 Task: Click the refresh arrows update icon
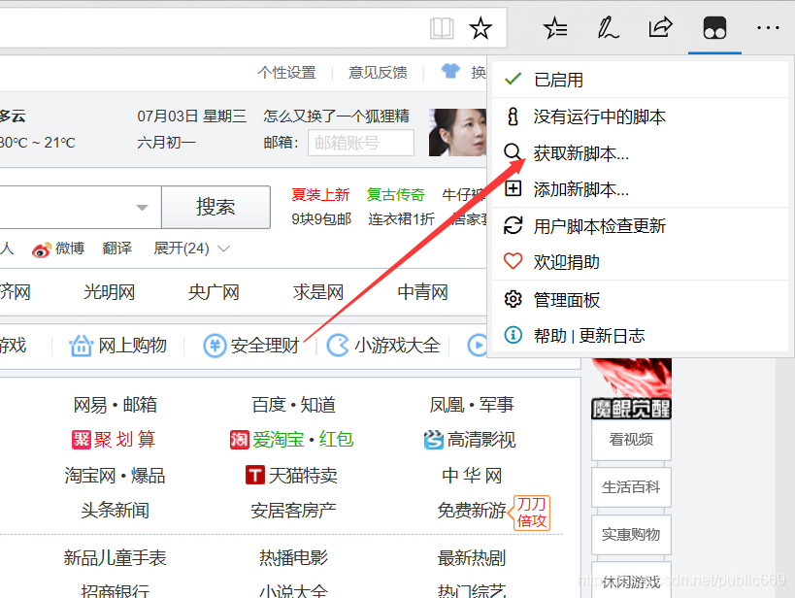coord(513,225)
